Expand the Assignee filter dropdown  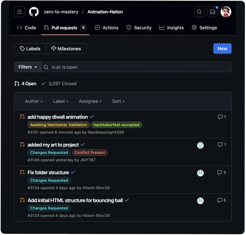click(90, 101)
